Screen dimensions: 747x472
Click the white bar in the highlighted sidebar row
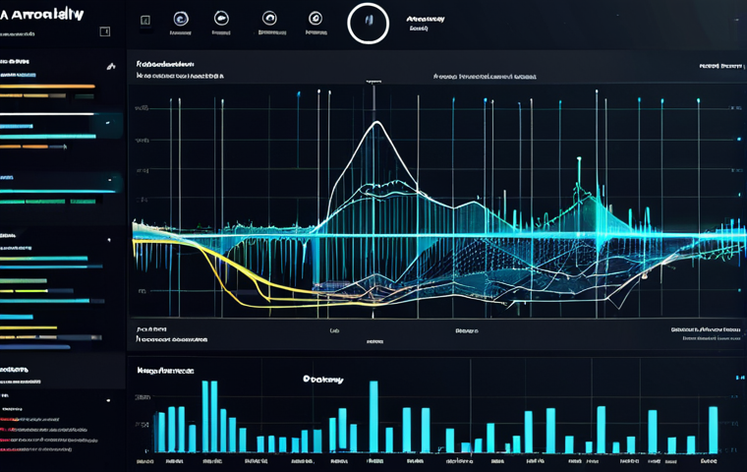pyautogui.click(x=47, y=114)
